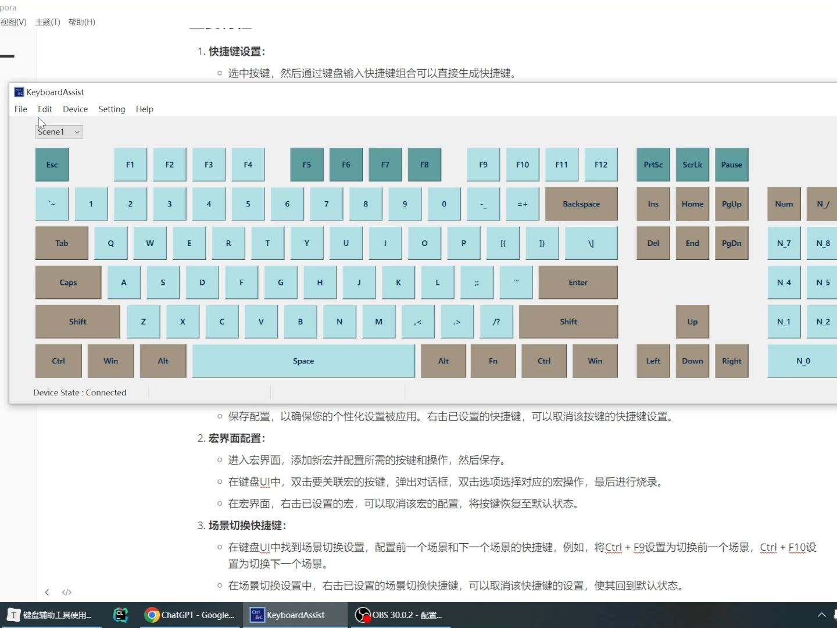Viewport: 837px width, 628px height.
Task: Select the Left arrow key
Action: click(x=653, y=361)
